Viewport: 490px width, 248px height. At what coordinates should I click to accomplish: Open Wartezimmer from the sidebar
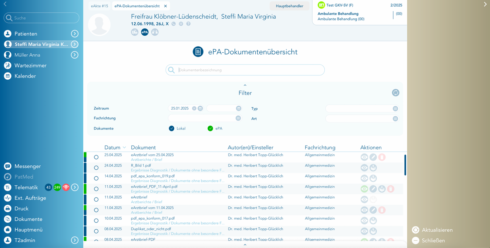(30, 65)
